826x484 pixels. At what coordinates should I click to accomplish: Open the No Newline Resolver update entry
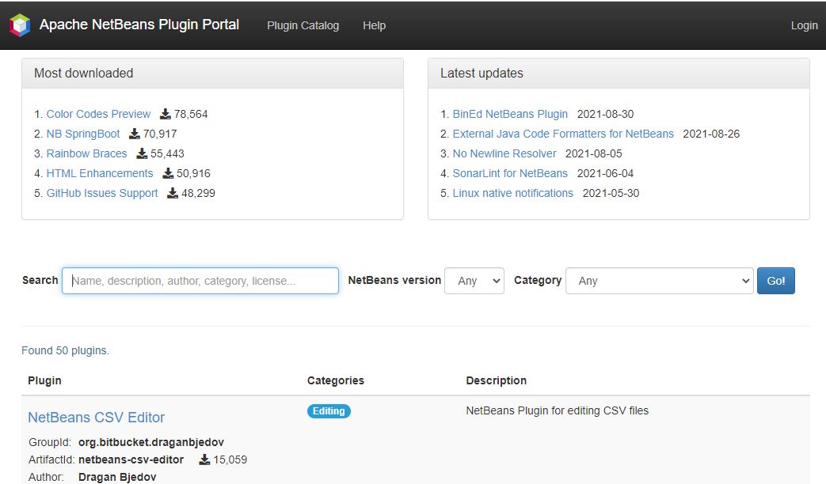(504, 153)
